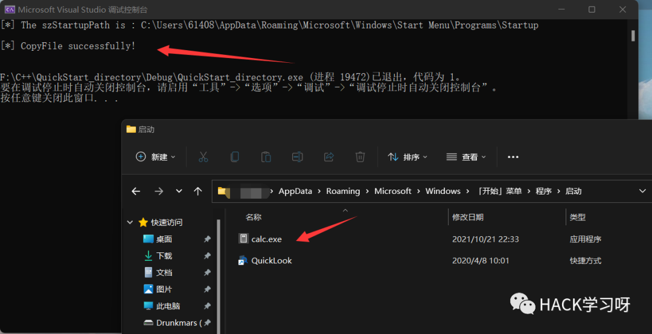Screen dimensions: 652x334
Task: Click the debug console vertical scrollbar thumb
Action: 633,36
